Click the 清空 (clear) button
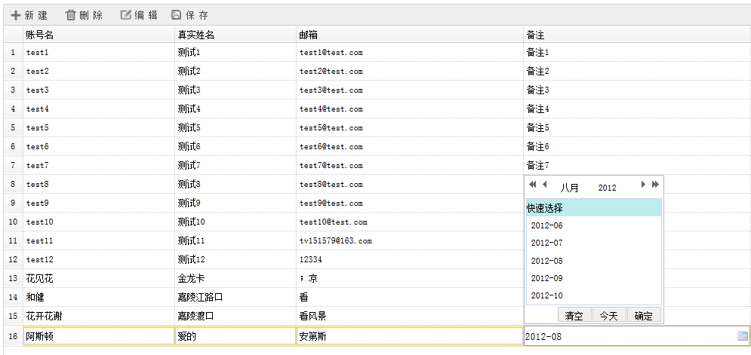The width and height of the screenshot is (751, 355). 574,315
